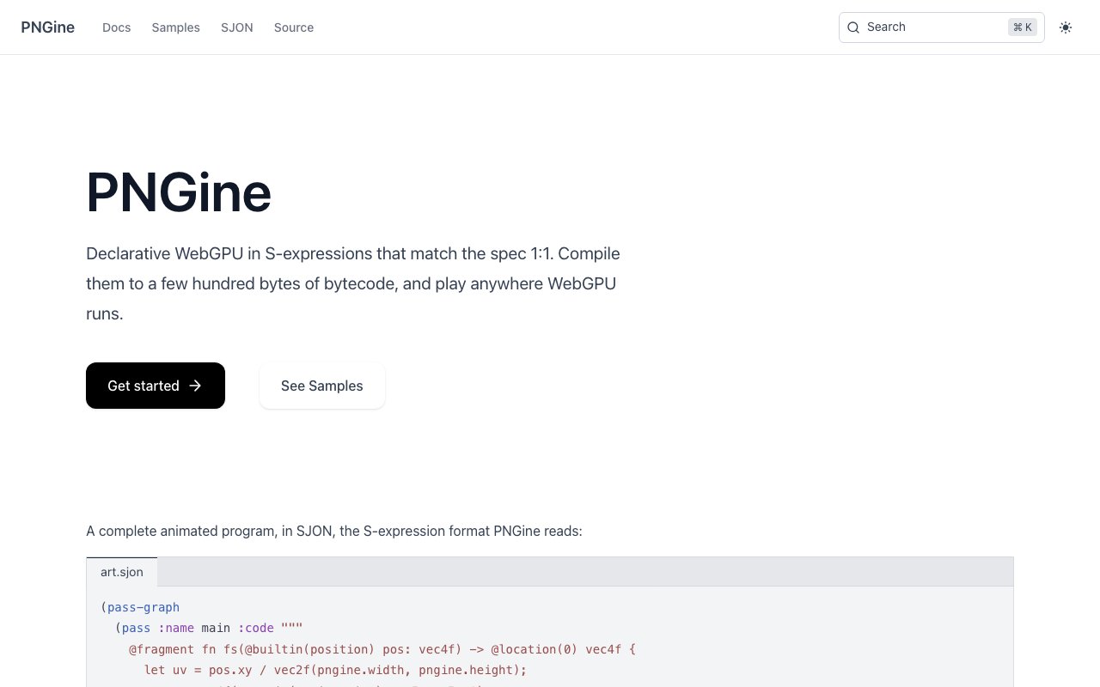Screen dimensions: 1100x687
Task: Click the 'Declarative WebGPU in S-expressions' tagline text
Action: pos(353,283)
